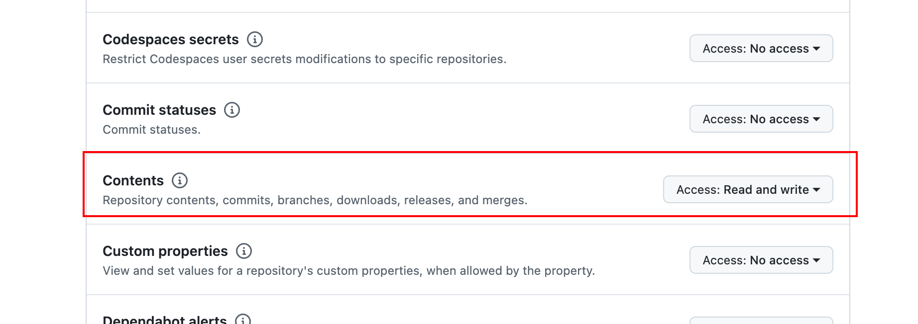Click the 'Repository contents, commits, branches' description
Viewport: 918px width, 324px height.
click(315, 200)
